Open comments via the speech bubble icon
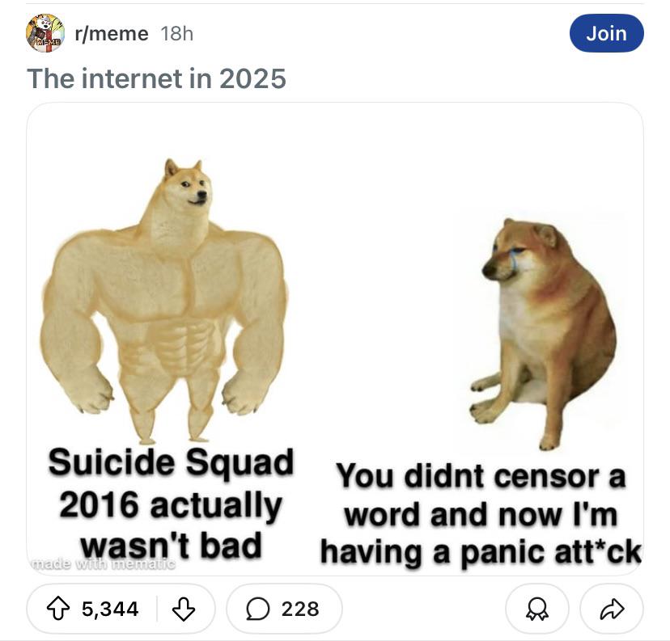 click(x=257, y=609)
